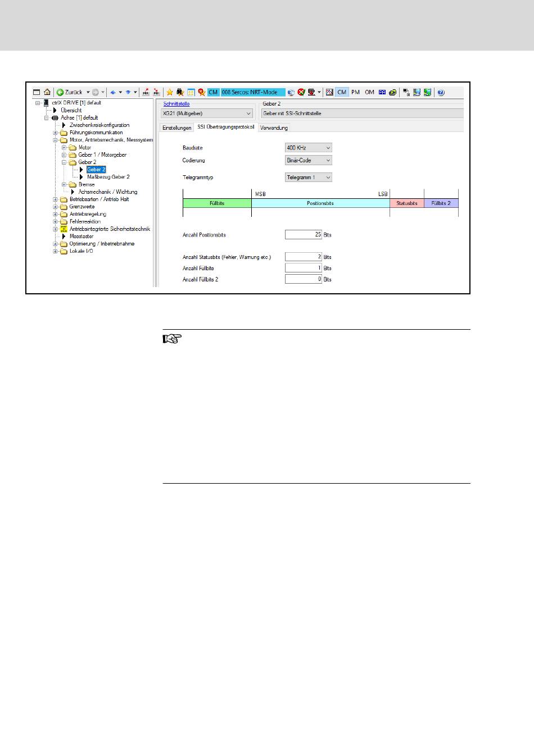This screenshot has height=755, width=534.
Task: Click the yellow star favorites icon
Action: click(169, 92)
